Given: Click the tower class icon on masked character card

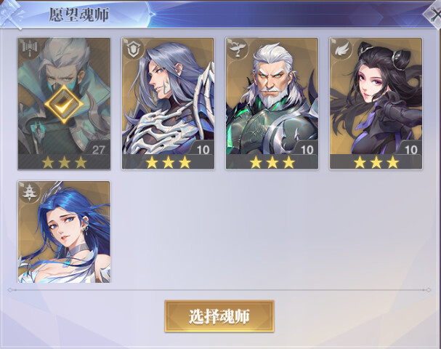Looking at the screenshot, I should (x=30, y=49).
